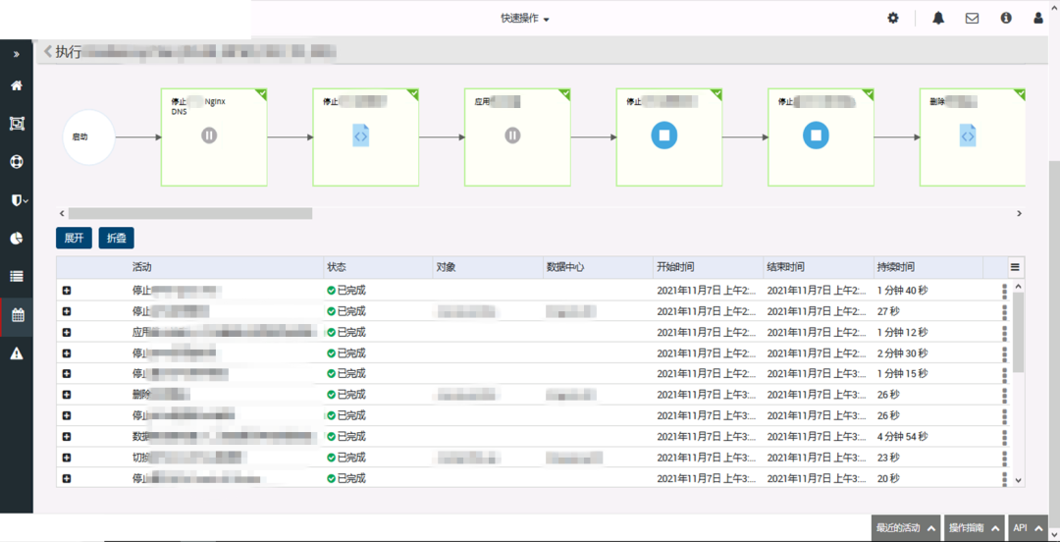Open the settings gear icon
Image resolution: width=1060 pixels, height=542 pixels.
coord(893,18)
